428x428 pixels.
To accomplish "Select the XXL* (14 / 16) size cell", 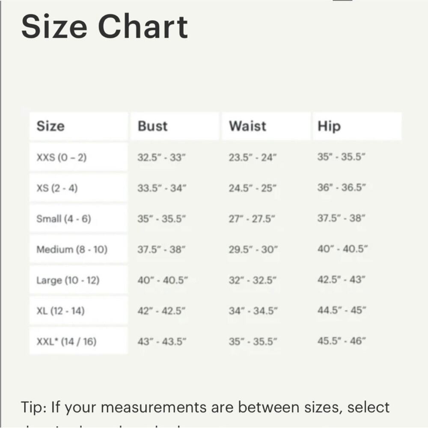I will [x=66, y=342].
